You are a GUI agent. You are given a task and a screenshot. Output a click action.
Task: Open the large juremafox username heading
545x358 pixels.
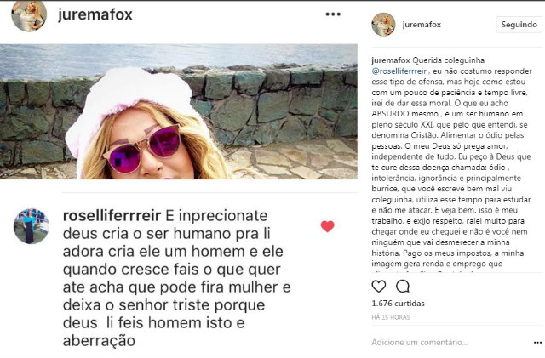[x=95, y=14]
